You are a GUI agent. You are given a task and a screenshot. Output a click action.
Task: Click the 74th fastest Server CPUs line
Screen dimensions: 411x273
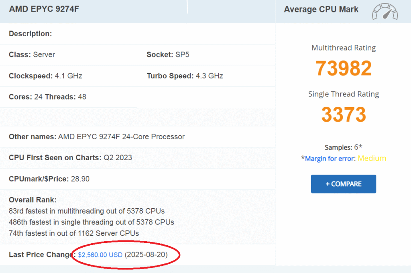coord(74,233)
